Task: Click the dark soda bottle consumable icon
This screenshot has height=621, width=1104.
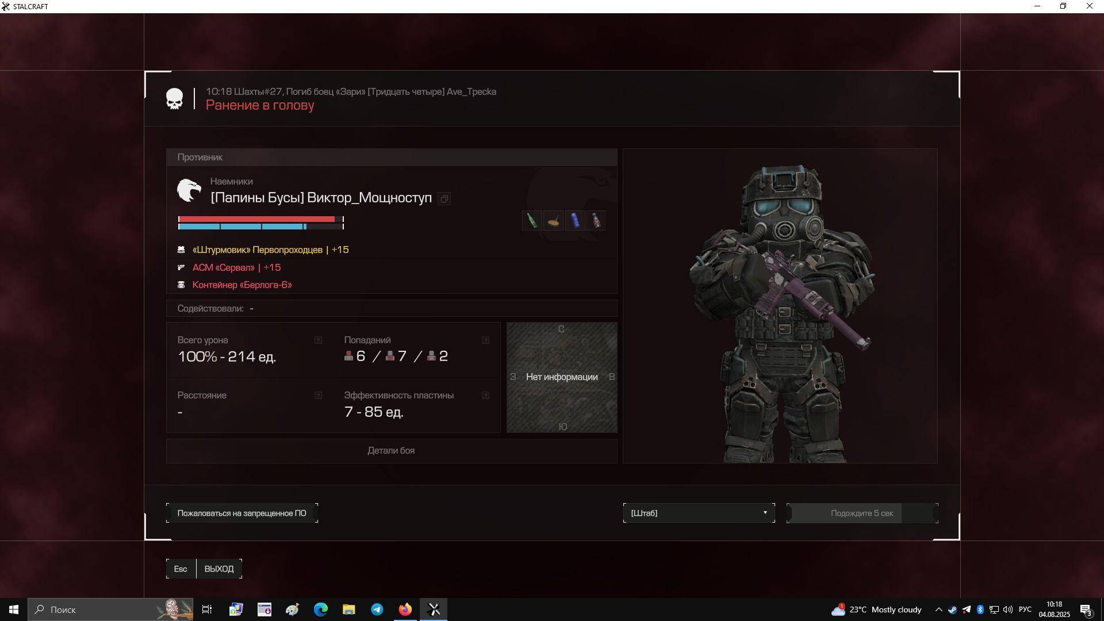Action: pos(596,221)
